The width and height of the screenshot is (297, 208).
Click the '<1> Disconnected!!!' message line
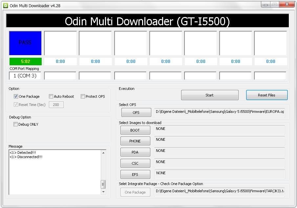(26, 157)
